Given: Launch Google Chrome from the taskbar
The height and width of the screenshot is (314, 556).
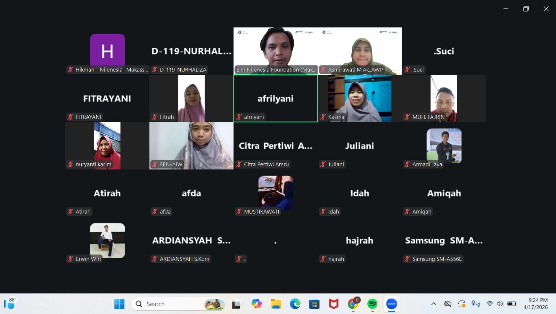Looking at the screenshot, I should click(x=353, y=304).
